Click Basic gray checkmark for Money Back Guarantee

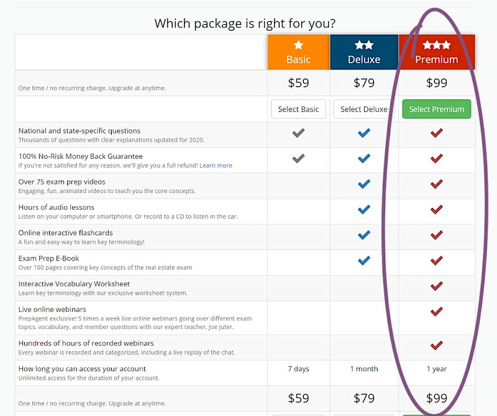(299, 158)
